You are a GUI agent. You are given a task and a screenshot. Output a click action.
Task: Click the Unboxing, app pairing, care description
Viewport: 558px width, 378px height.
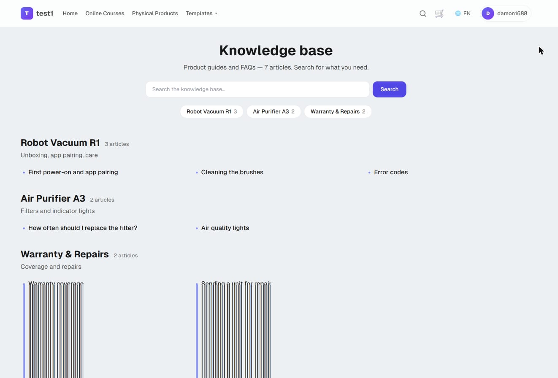(x=59, y=155)
